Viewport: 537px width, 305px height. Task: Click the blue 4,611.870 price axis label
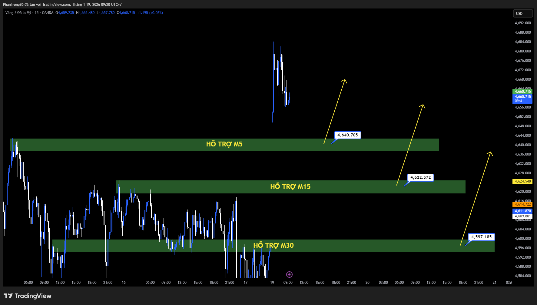[522, 211]
